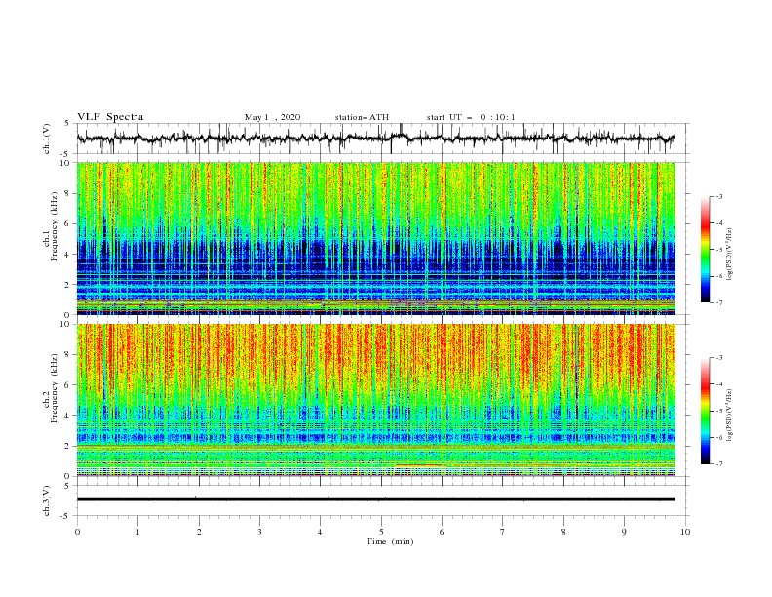The width and height of the screenshot is (772, 597).
Task: Click the ch.1 'Frequency (kHz)' axis label
Action: click(55, 224)
